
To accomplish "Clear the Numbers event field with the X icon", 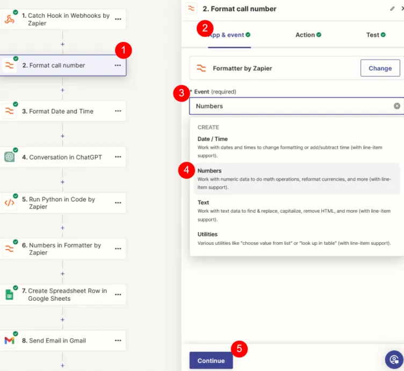I will point(397,106).
